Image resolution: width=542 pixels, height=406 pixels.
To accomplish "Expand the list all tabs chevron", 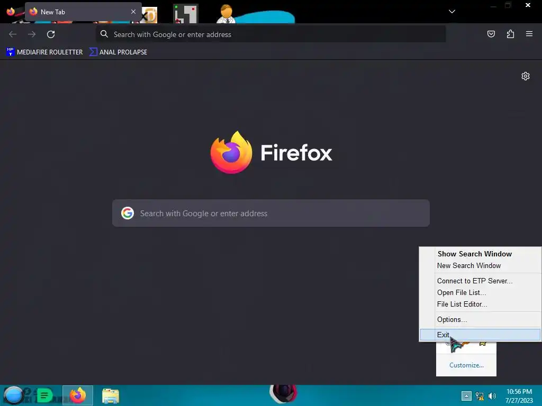I will (x=452, y=12).
